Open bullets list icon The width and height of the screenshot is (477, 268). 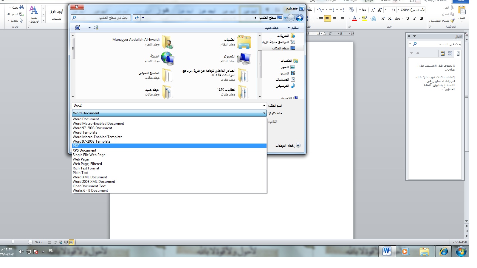click(x=342, y=10)
